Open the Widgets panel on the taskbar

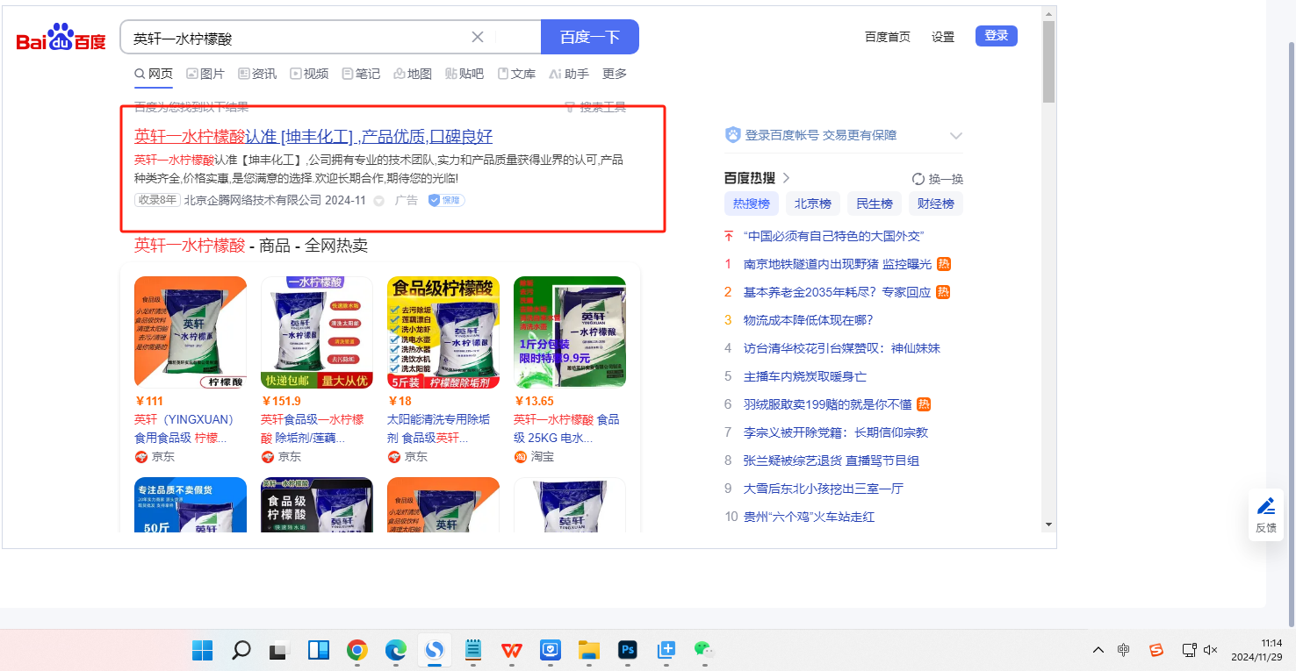(x=318, y=650)
